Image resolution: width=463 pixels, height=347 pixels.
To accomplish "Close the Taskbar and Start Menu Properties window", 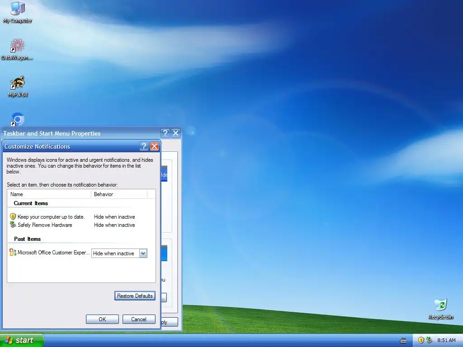I will (x=176, y=133).
